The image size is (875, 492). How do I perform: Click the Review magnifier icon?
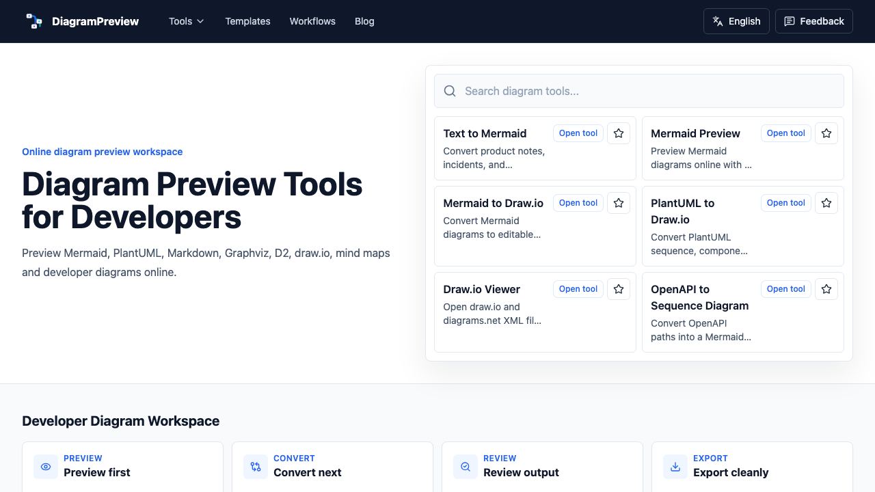tap(466, 467)
